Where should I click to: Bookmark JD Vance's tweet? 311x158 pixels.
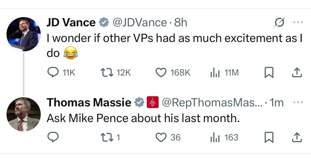tap(268, 73)
